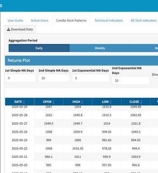Click the CLOSE column header
The width and height of the screenshot is (158, 173).
(136, 102)
